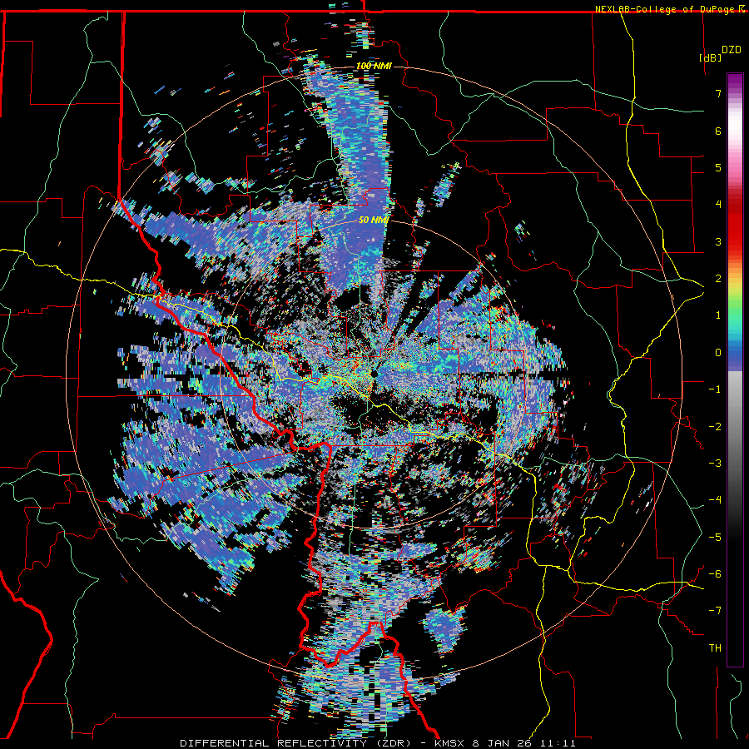Click the '-6' value on color scale
This screenshot has width=749, height=749.
click(x=715, y=574)
